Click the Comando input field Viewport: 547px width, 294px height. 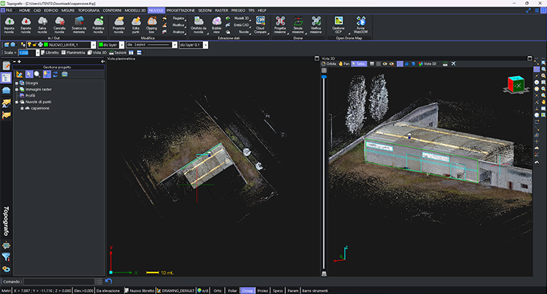(60, 281)
